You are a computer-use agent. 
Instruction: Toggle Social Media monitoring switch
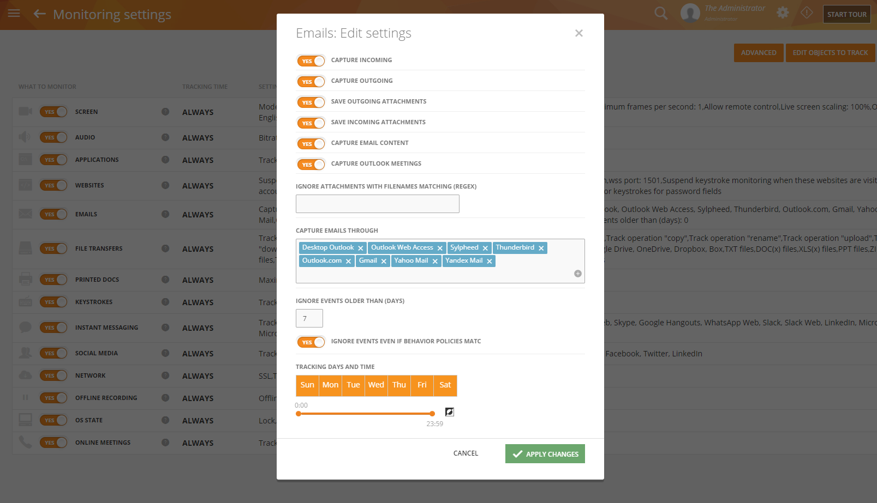click(53, 353)
